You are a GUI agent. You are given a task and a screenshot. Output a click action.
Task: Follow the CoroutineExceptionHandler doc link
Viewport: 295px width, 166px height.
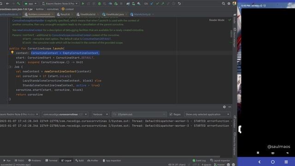tap(28, 20)
